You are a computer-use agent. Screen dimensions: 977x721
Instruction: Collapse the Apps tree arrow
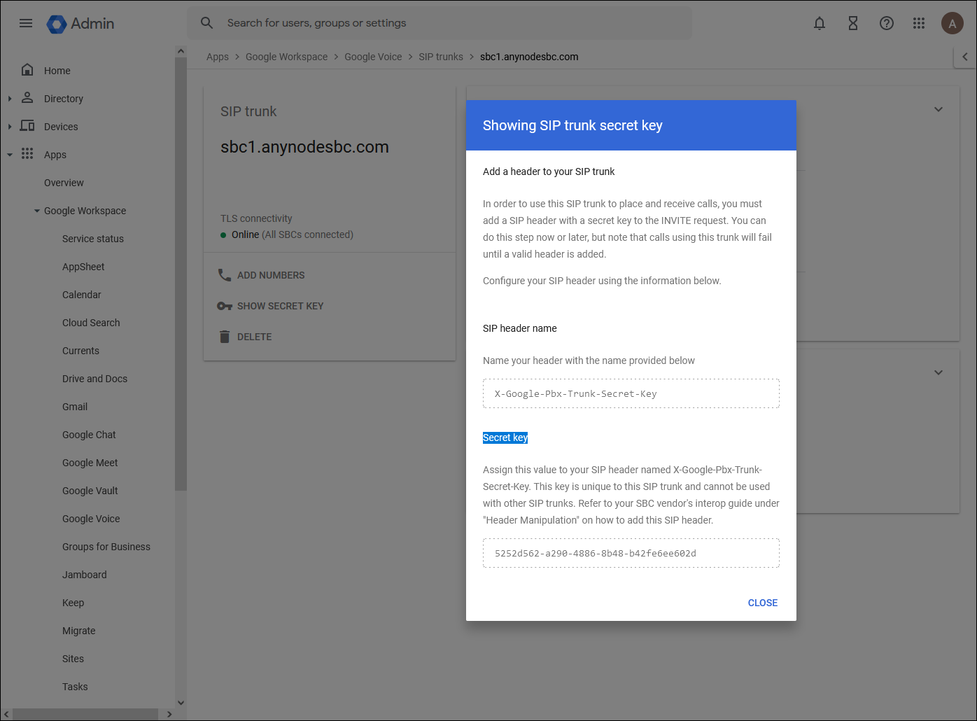coord(10,155)
